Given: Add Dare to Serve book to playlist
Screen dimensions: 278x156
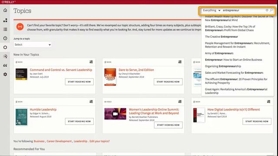Looking at the screenshot, I should click(x=180, y=62).
